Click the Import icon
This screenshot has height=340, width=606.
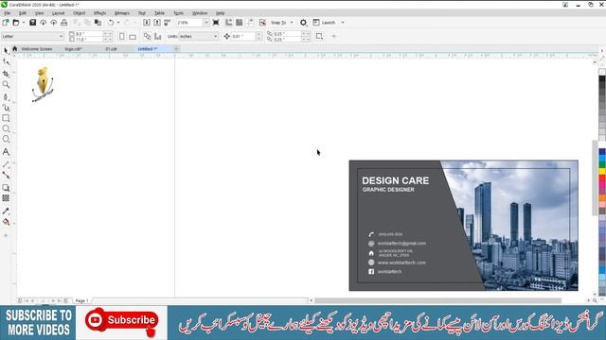tap(147, 23)
